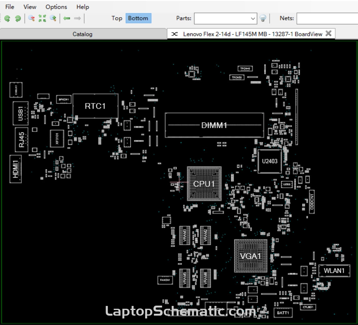Select the WLAN1 slot
This screenshot has width=358, height=325.
coord(334,271)
